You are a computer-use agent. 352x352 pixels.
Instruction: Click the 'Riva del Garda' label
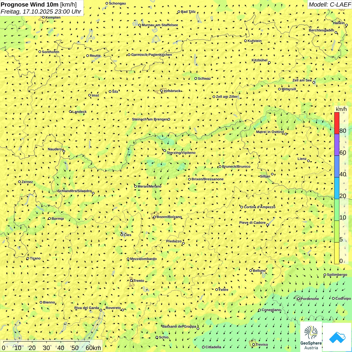[x=87, y=308]
